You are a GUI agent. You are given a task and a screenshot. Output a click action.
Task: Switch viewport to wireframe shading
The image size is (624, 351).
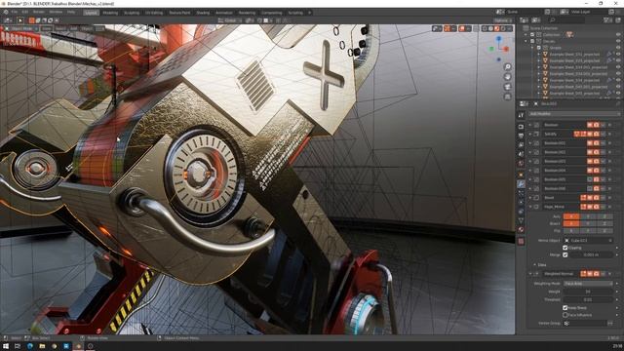(x=485, y=28)
